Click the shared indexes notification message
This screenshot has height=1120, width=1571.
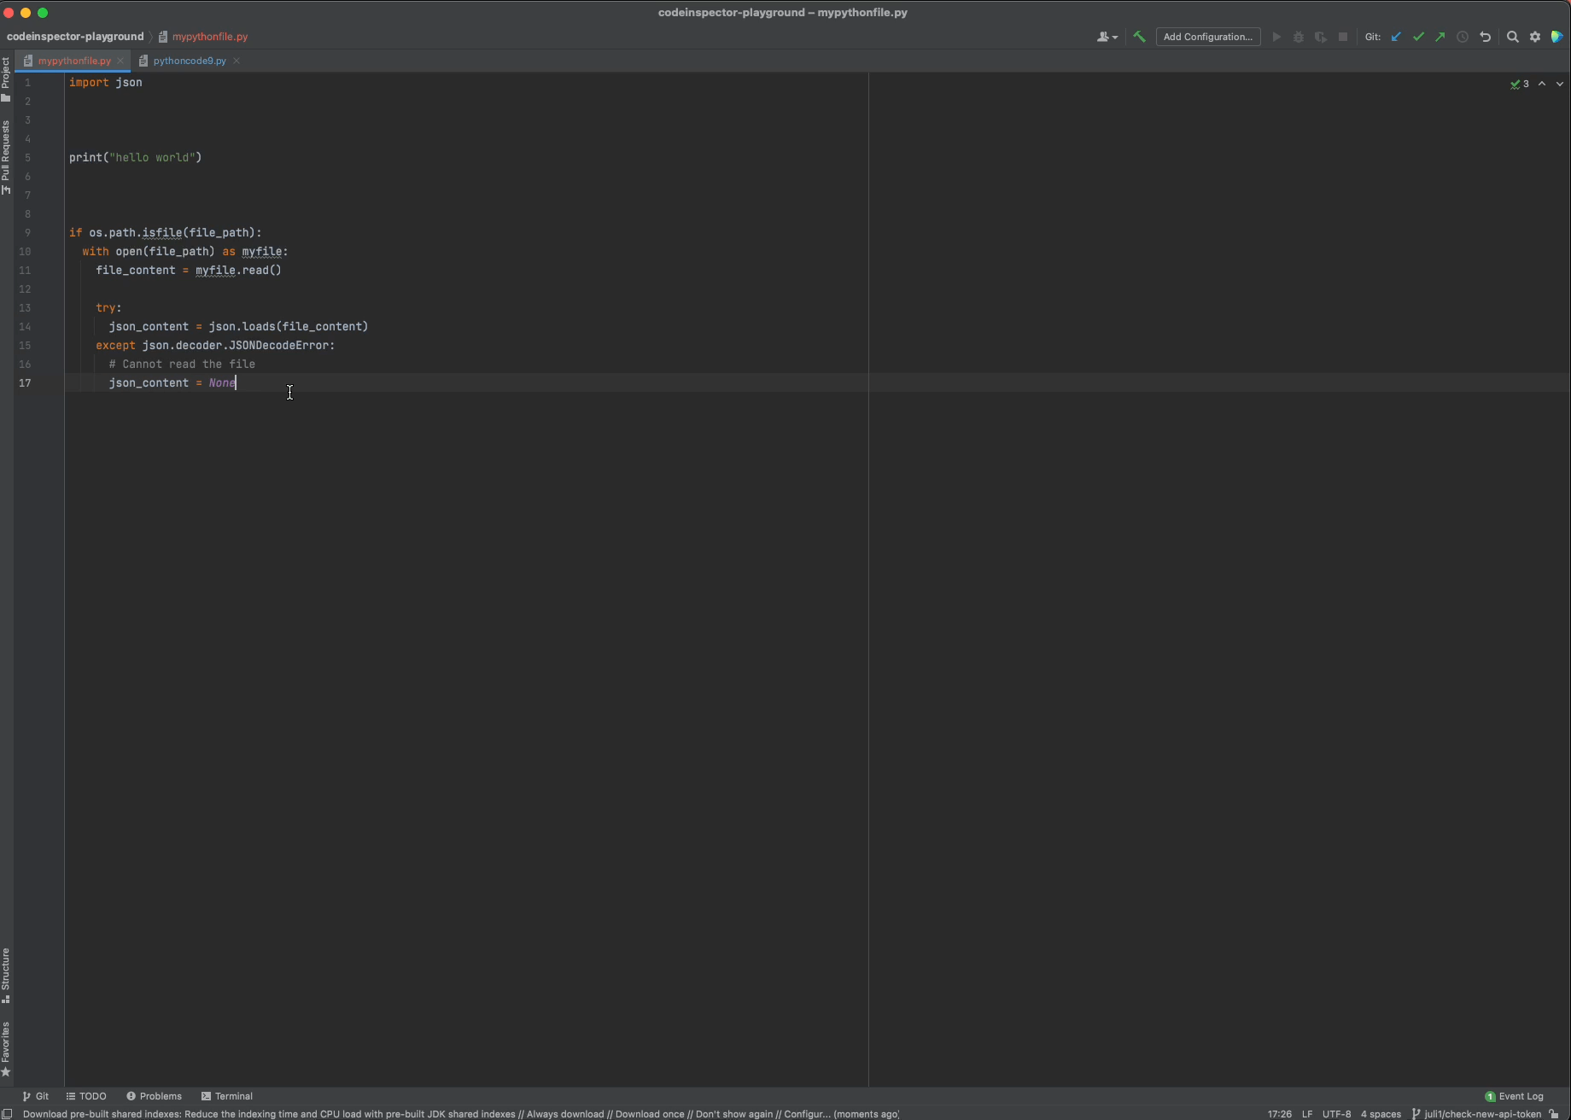coord(460,1114)
